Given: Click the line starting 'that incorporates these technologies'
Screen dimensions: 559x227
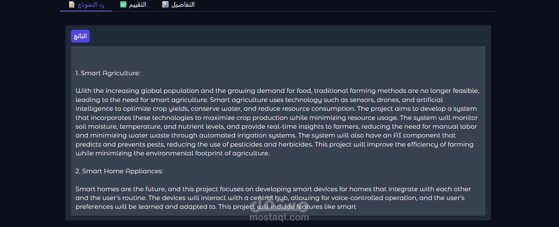Looking at the screenshot, I should tap(276, 118).
